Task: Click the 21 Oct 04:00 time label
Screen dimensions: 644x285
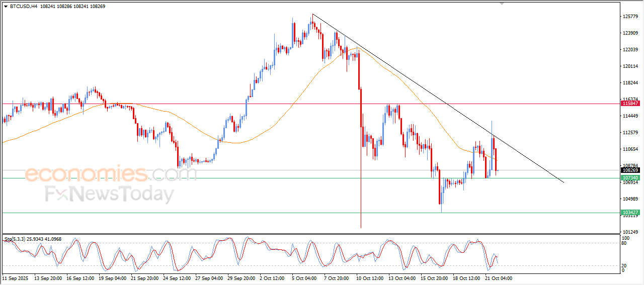Action: [499, 278]
